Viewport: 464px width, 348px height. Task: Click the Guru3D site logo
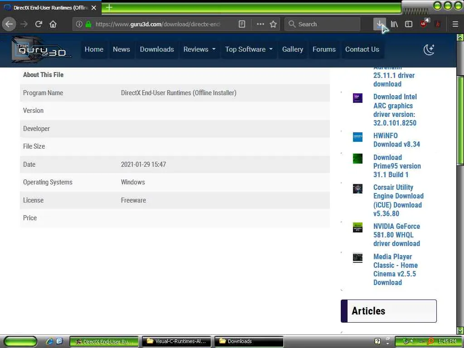tap(41, 50)
